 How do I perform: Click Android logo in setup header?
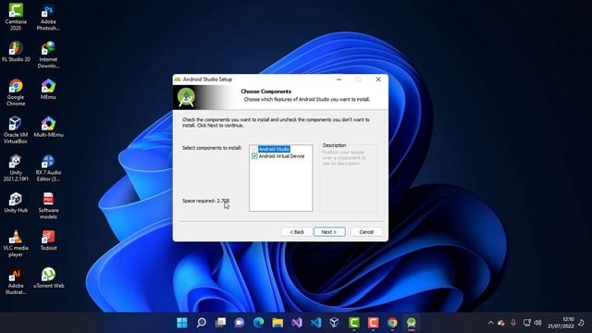coord(186,97)
